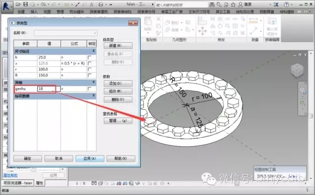This screenshot has width=315, height=195.
Task: Click the Move cross-arrows icon in Modify panel
Action: click(x=202, y=31)
